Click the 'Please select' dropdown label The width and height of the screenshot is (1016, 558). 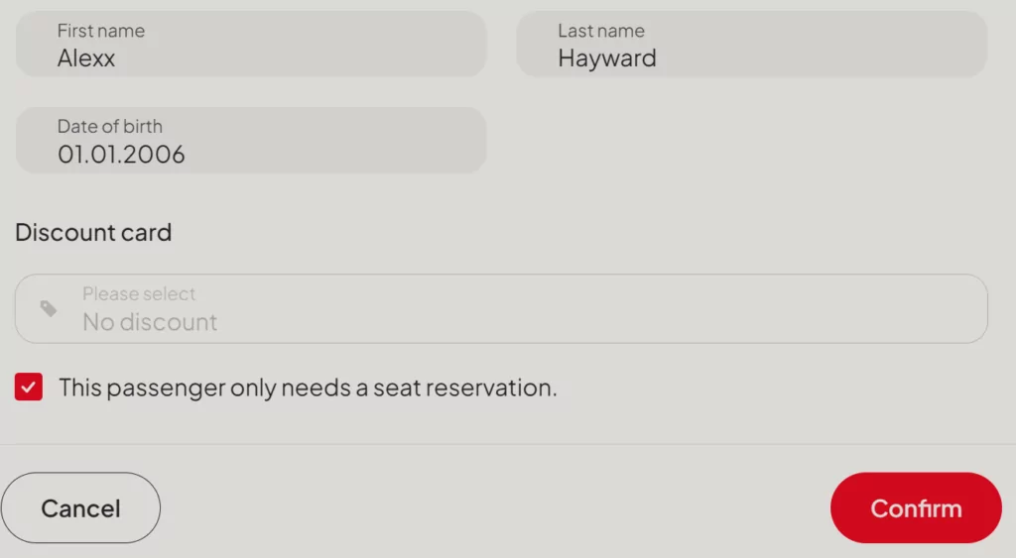point(139,294)
